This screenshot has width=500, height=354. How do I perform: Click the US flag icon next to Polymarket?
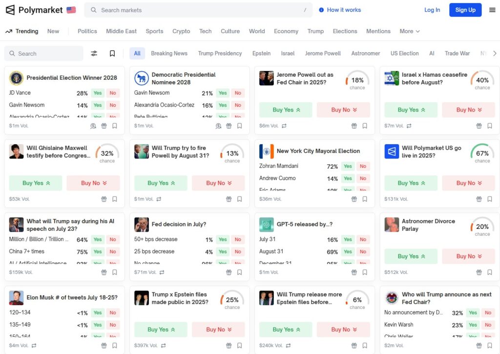(x=71, y=10)
